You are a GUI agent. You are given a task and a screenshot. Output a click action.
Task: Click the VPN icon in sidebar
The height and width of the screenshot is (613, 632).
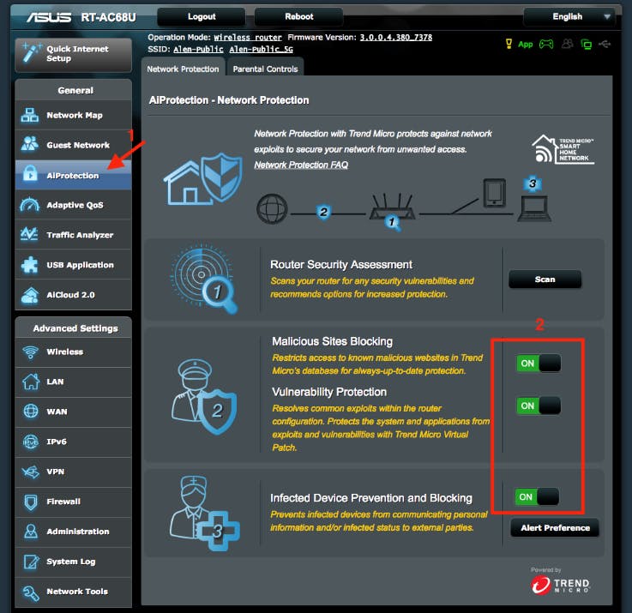[x=31, y=472]
